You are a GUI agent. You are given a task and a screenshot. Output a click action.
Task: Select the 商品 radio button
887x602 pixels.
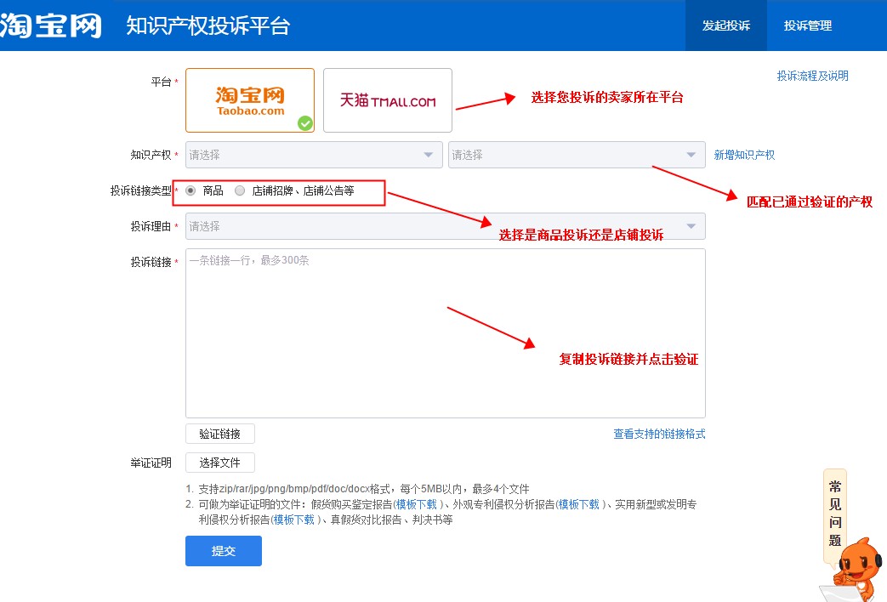coord(190,190)
